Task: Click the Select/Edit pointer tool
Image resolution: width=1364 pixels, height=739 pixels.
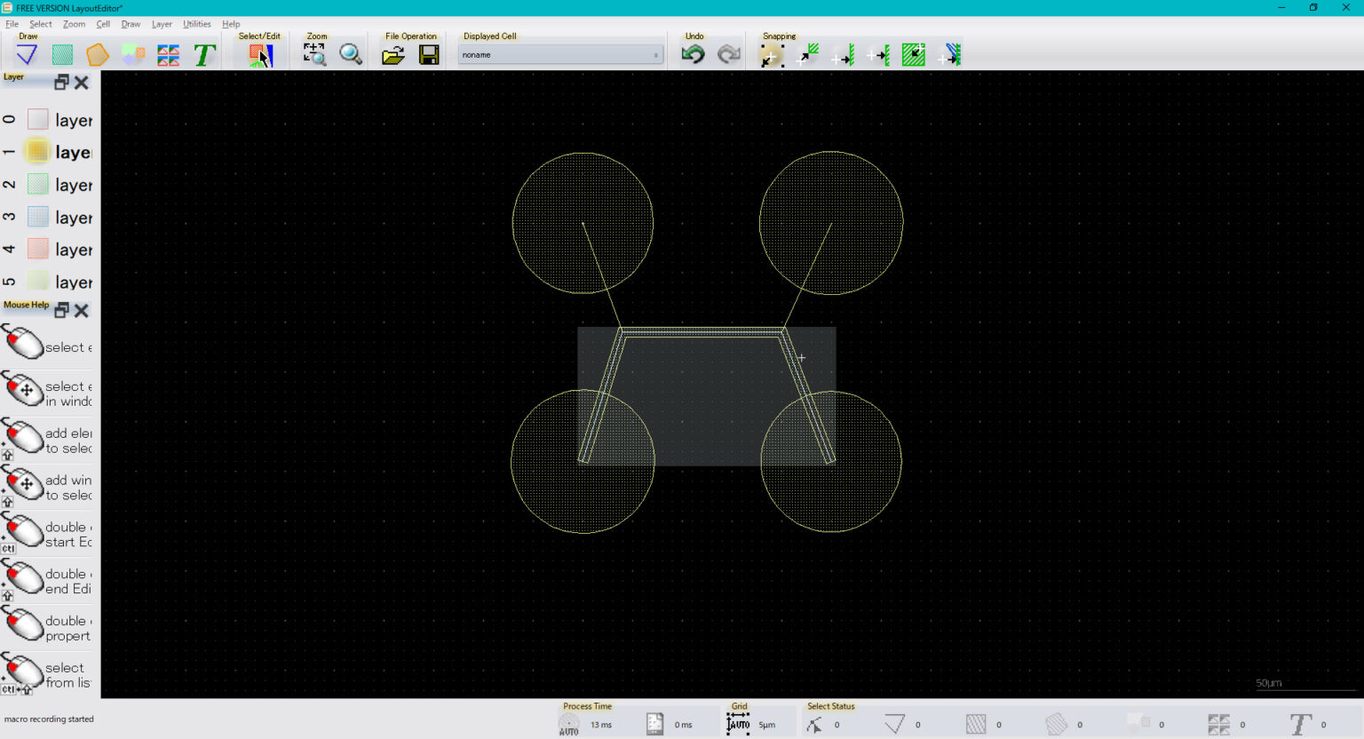Action: point(260,55)
